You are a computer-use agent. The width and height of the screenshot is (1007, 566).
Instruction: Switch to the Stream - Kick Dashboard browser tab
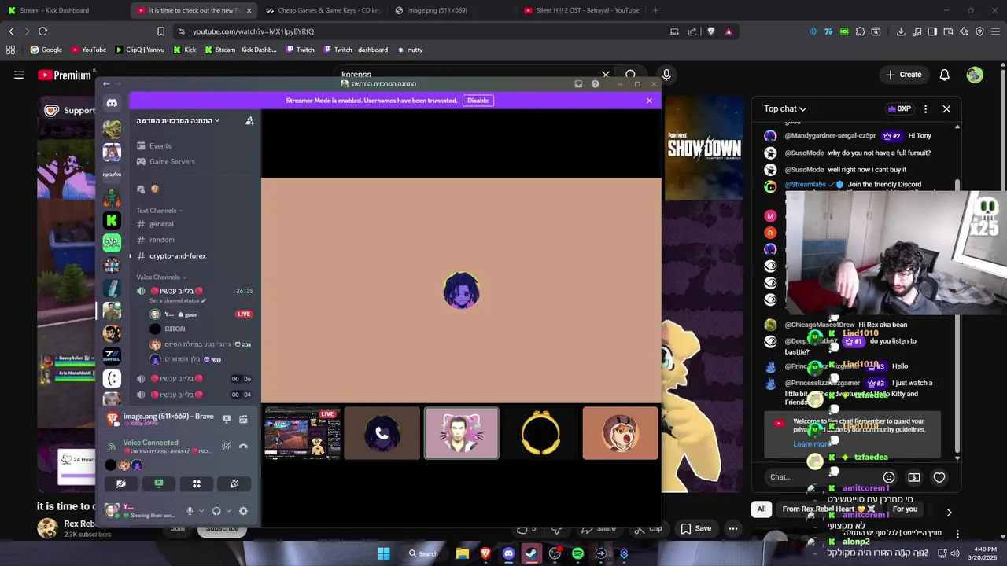point(61,10)
